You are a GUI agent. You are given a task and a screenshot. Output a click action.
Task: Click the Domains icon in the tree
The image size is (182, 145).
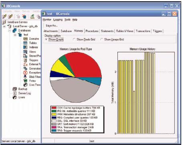tap(25, 39)
